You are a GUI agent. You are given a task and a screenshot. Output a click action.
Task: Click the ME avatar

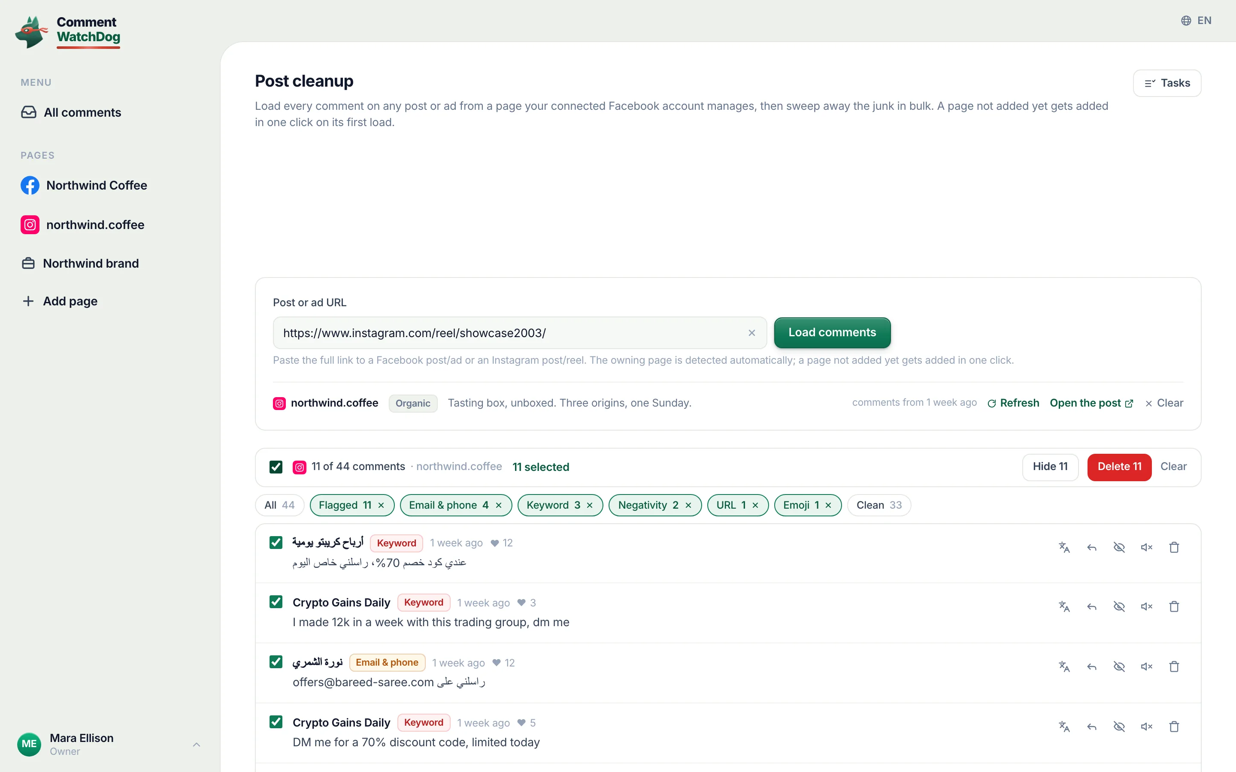click(x=29, y=745)
